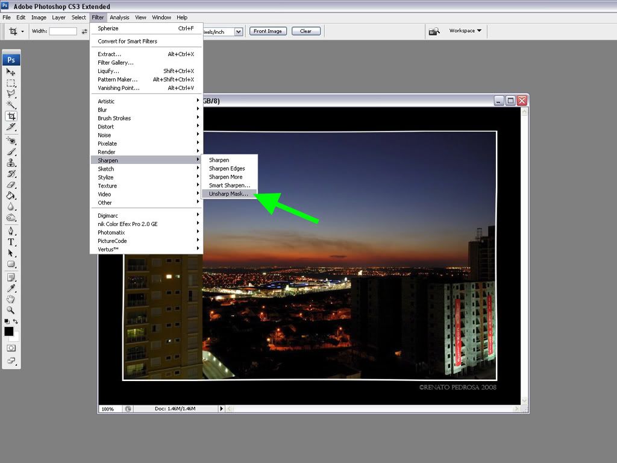The height and width of the screenshot is (463, 617).
Task: Select the Move tool
Action: click(x=11, y=72)
